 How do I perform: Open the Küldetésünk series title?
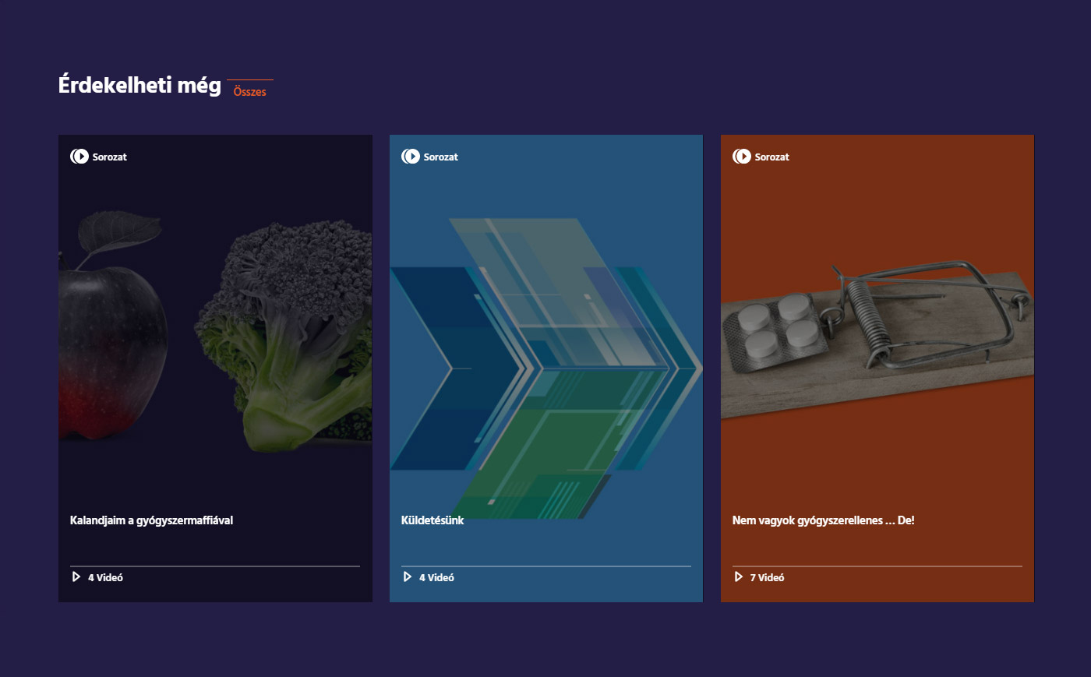pyautogui.click(x=433, y=520)
